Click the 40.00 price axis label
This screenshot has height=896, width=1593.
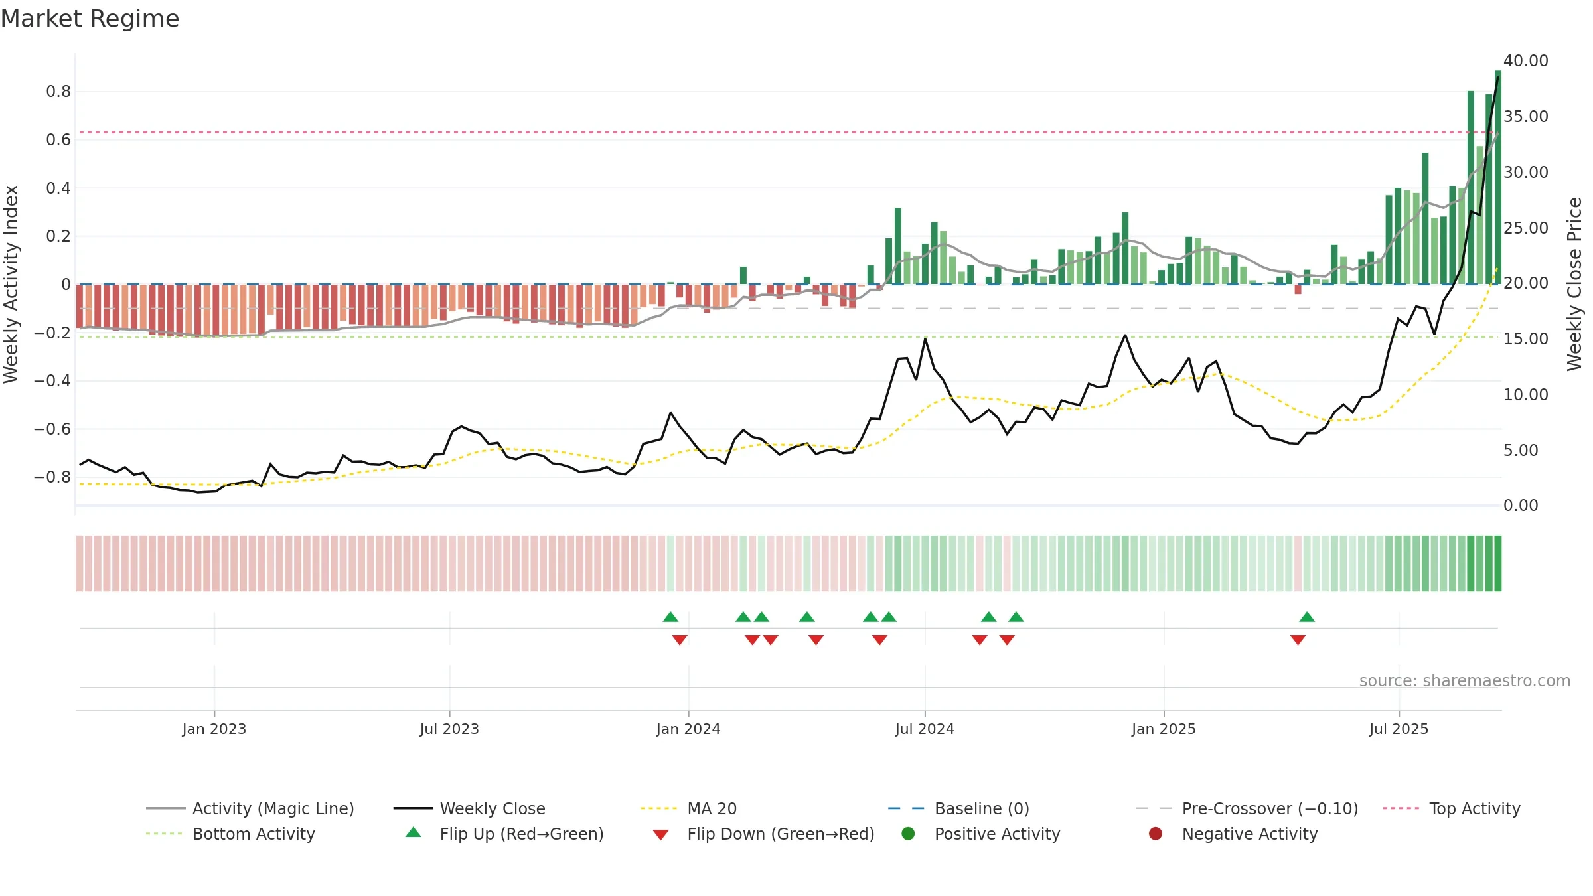pyautogui.click(x=1526, y=61)
